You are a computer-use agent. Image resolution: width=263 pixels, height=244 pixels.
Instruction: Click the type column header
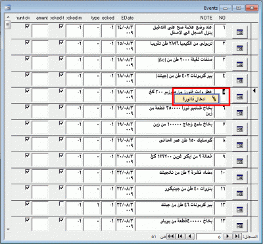pyautogui.click(x=95, y=18)
